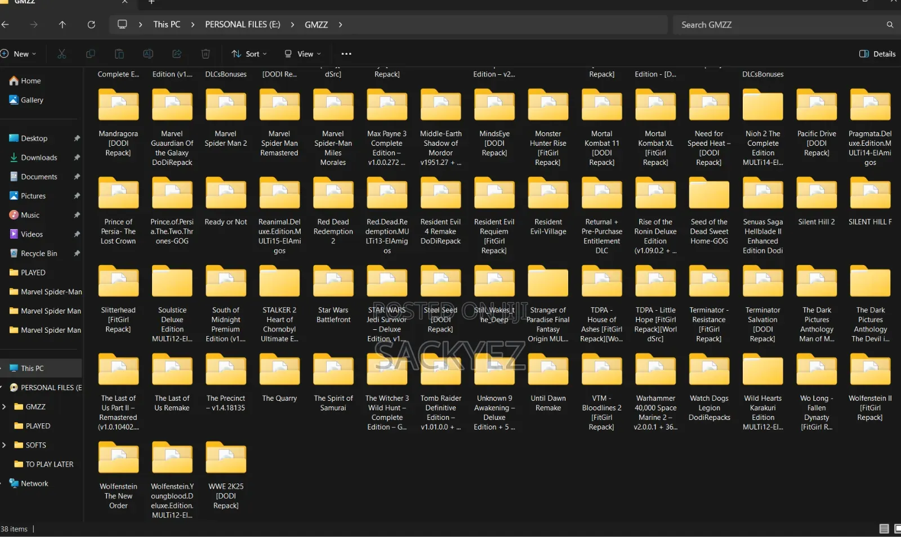901x537 pixels.
Task: Open the See more ellipsis menu
Action: pos(346,54)
